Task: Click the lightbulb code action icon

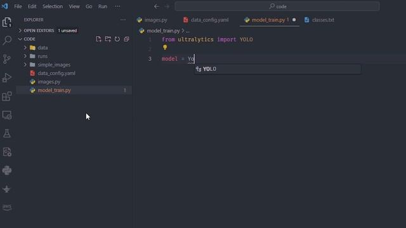Action: tap(165, 47)
